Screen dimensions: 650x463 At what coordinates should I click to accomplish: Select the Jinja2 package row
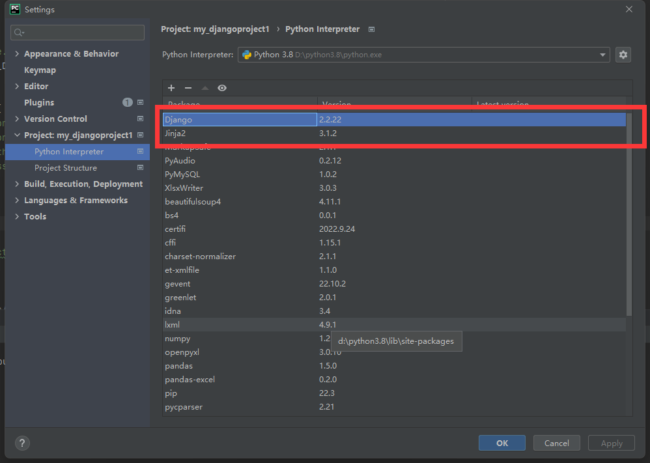[x=394, y=133]
